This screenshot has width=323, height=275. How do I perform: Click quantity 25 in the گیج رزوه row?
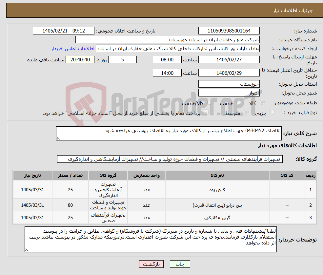[x=70, y=190]
